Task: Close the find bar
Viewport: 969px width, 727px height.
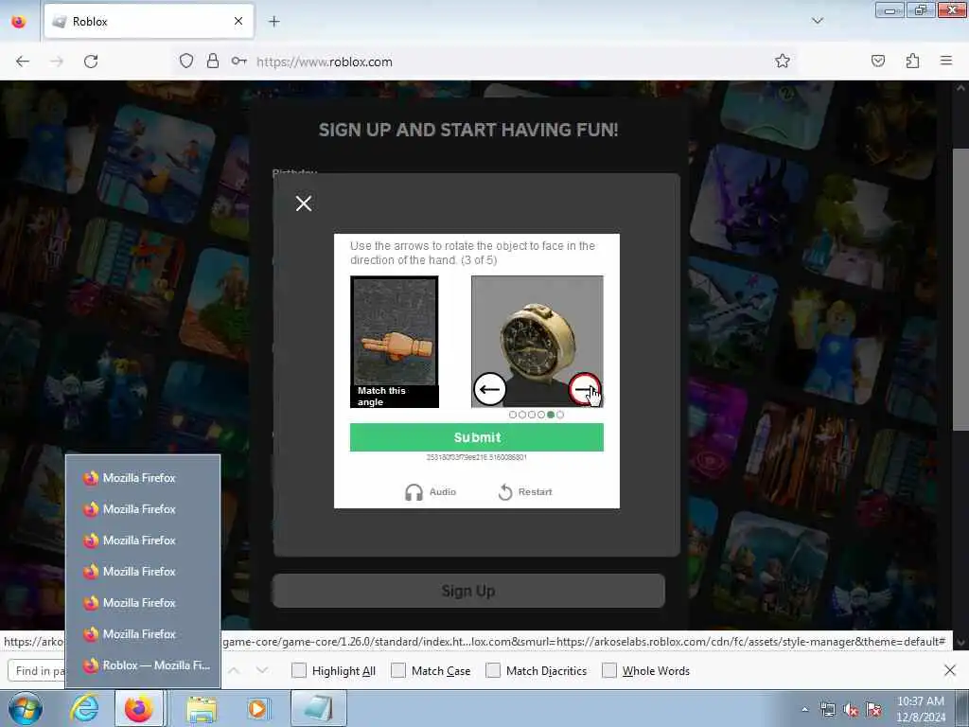Action: coord(950,670)
